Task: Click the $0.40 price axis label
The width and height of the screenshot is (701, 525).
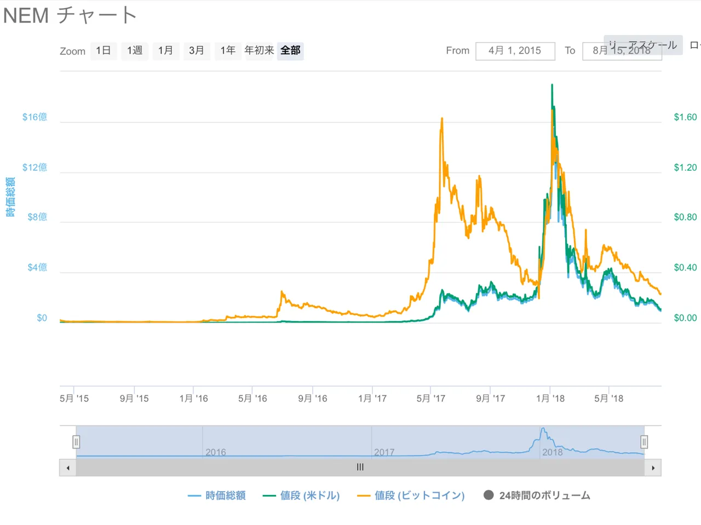Action: click(686, 267)
